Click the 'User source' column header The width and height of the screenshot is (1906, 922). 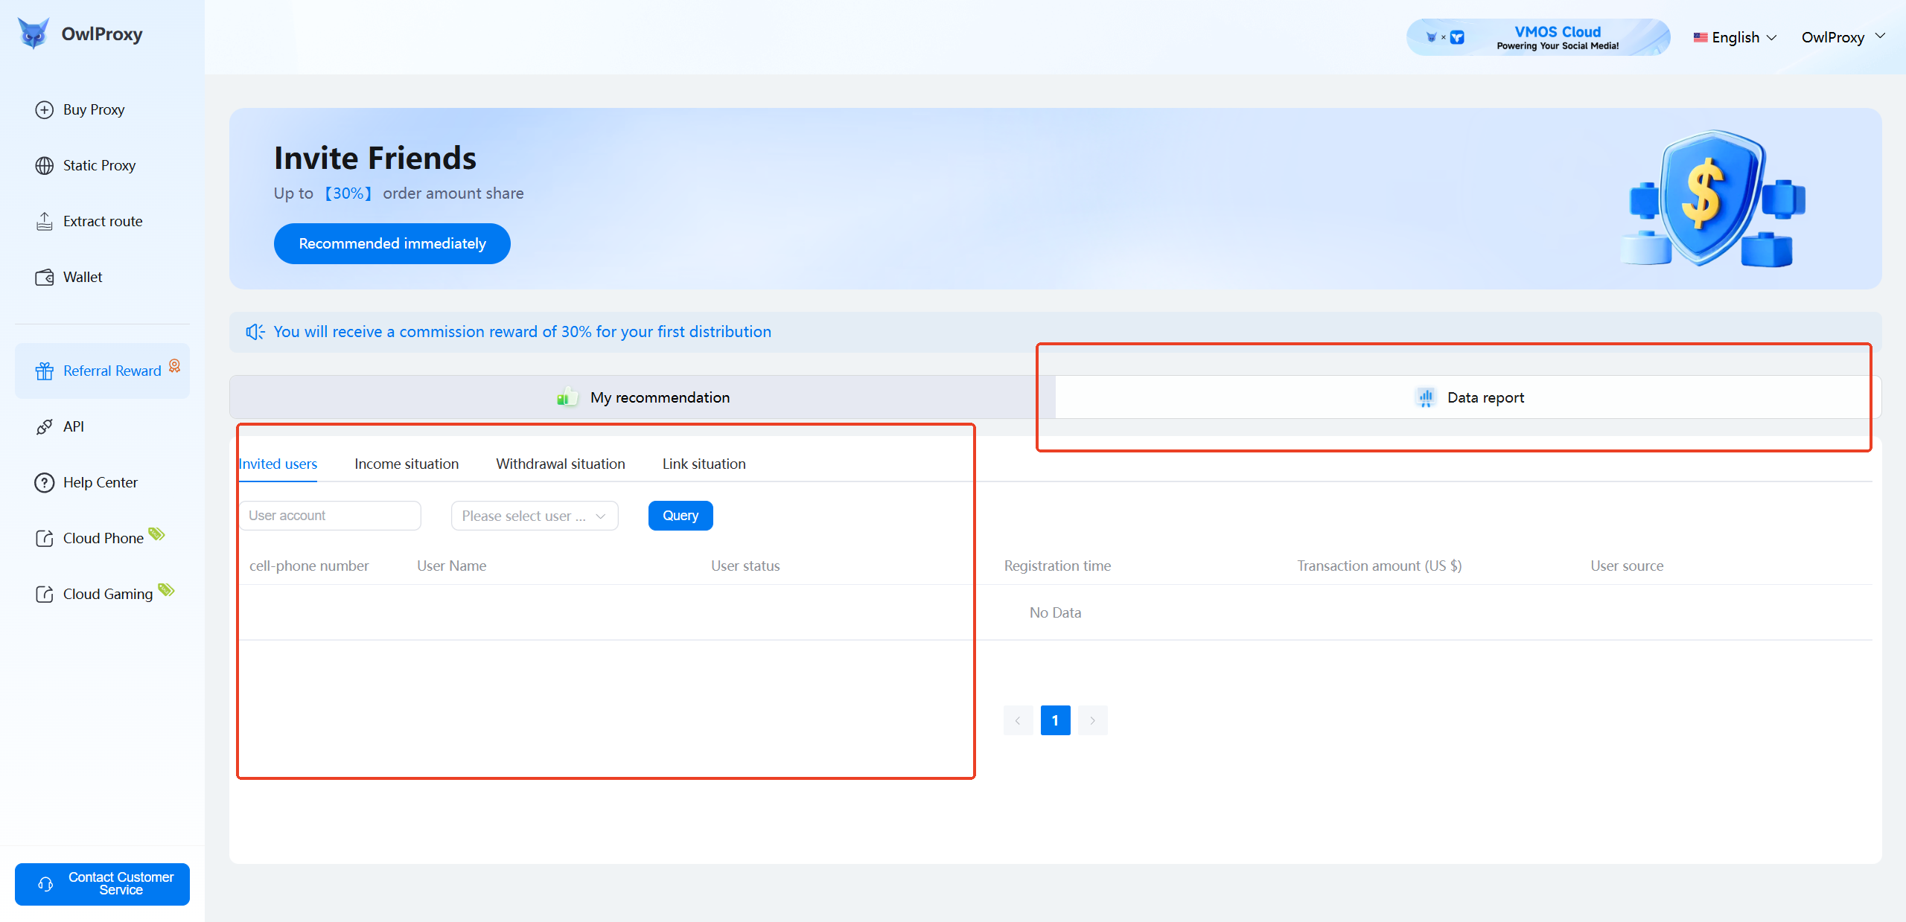coord(1627,566)
